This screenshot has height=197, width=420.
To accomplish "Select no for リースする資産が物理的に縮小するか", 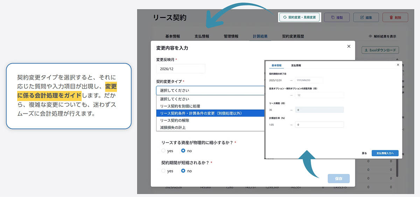I will pyautogui.click(x=183, y=151).
